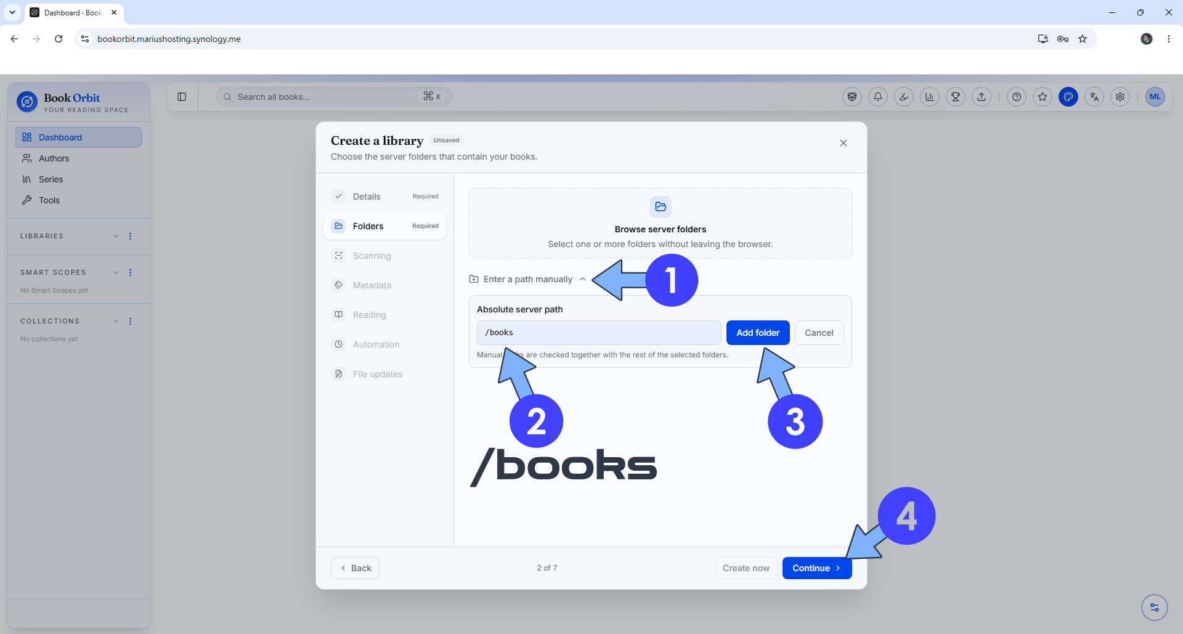Click the Add folder button
1183x634 pixels.
tap(758, 333)
